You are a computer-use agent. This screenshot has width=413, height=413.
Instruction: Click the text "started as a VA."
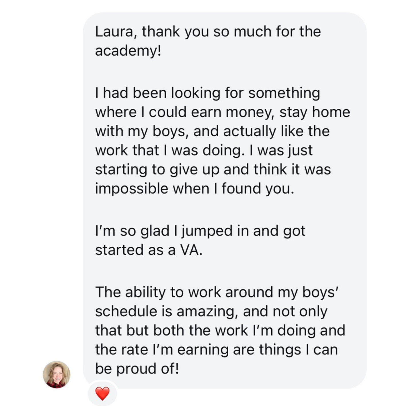149,250
